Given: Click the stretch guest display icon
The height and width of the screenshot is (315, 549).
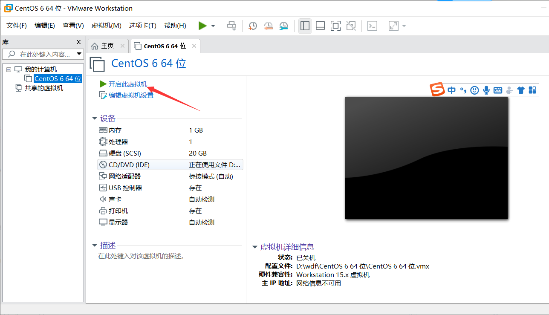Looking at the screenshot, I should [393, 26].
